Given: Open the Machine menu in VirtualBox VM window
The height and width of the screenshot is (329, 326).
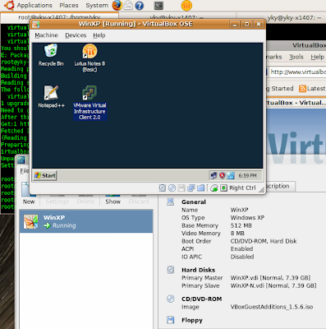Looking at the screenshot, I should 46,35.
